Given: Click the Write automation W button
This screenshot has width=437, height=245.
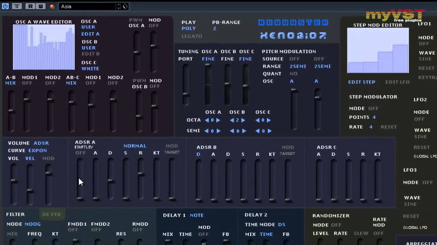Looking at the screenshot, I should (x=41, y=6).
